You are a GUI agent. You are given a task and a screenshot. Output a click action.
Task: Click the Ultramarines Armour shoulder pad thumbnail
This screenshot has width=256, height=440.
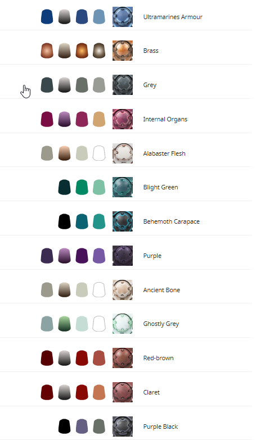(123, 17)
